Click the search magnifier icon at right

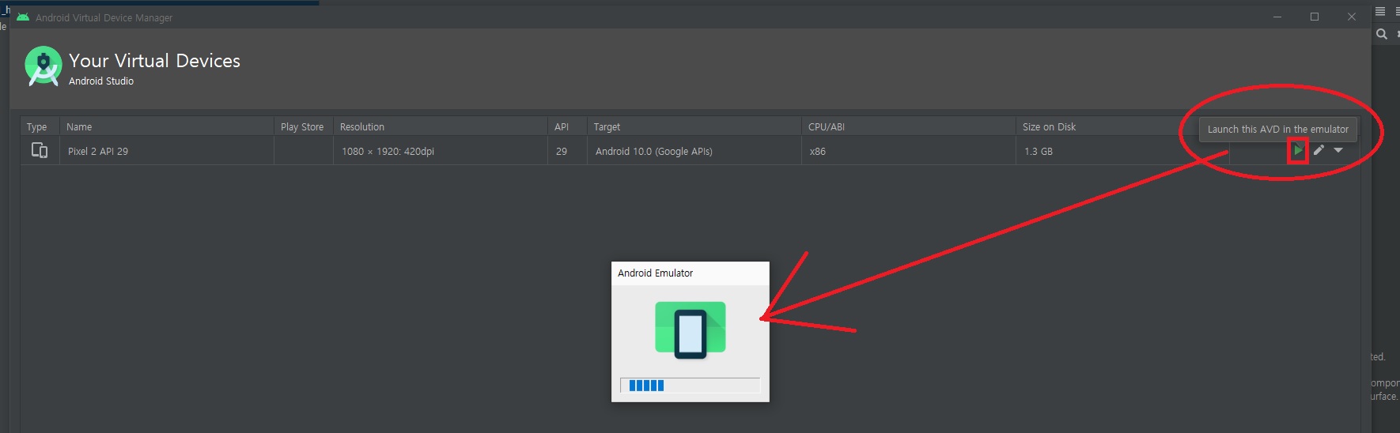(x=1382, y=34)
